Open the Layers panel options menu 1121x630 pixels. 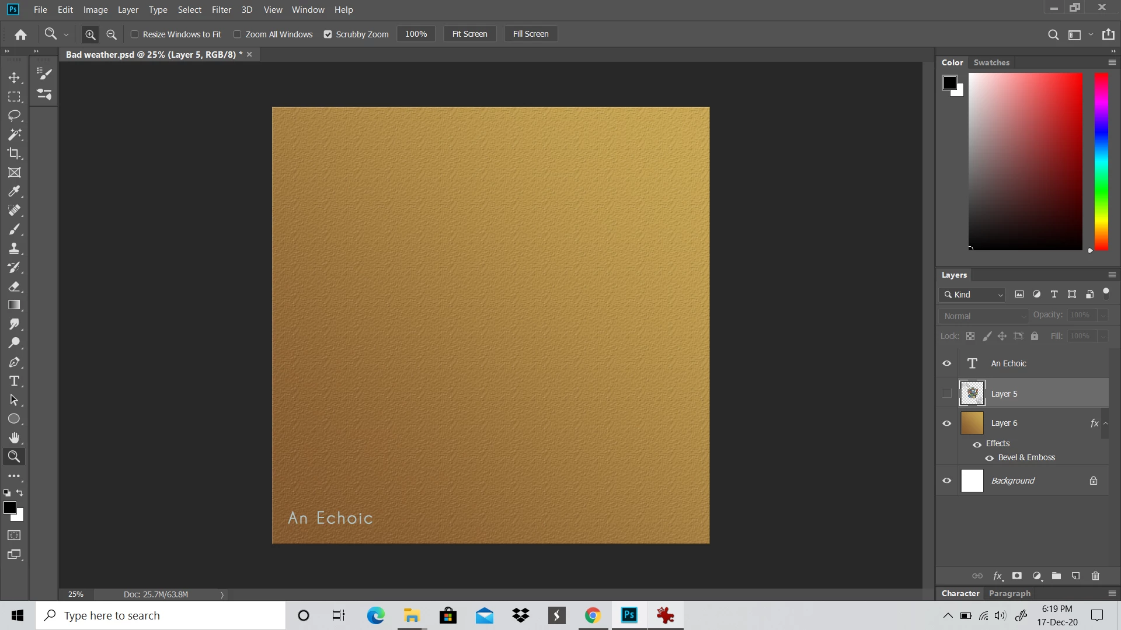pos(1112,275)
